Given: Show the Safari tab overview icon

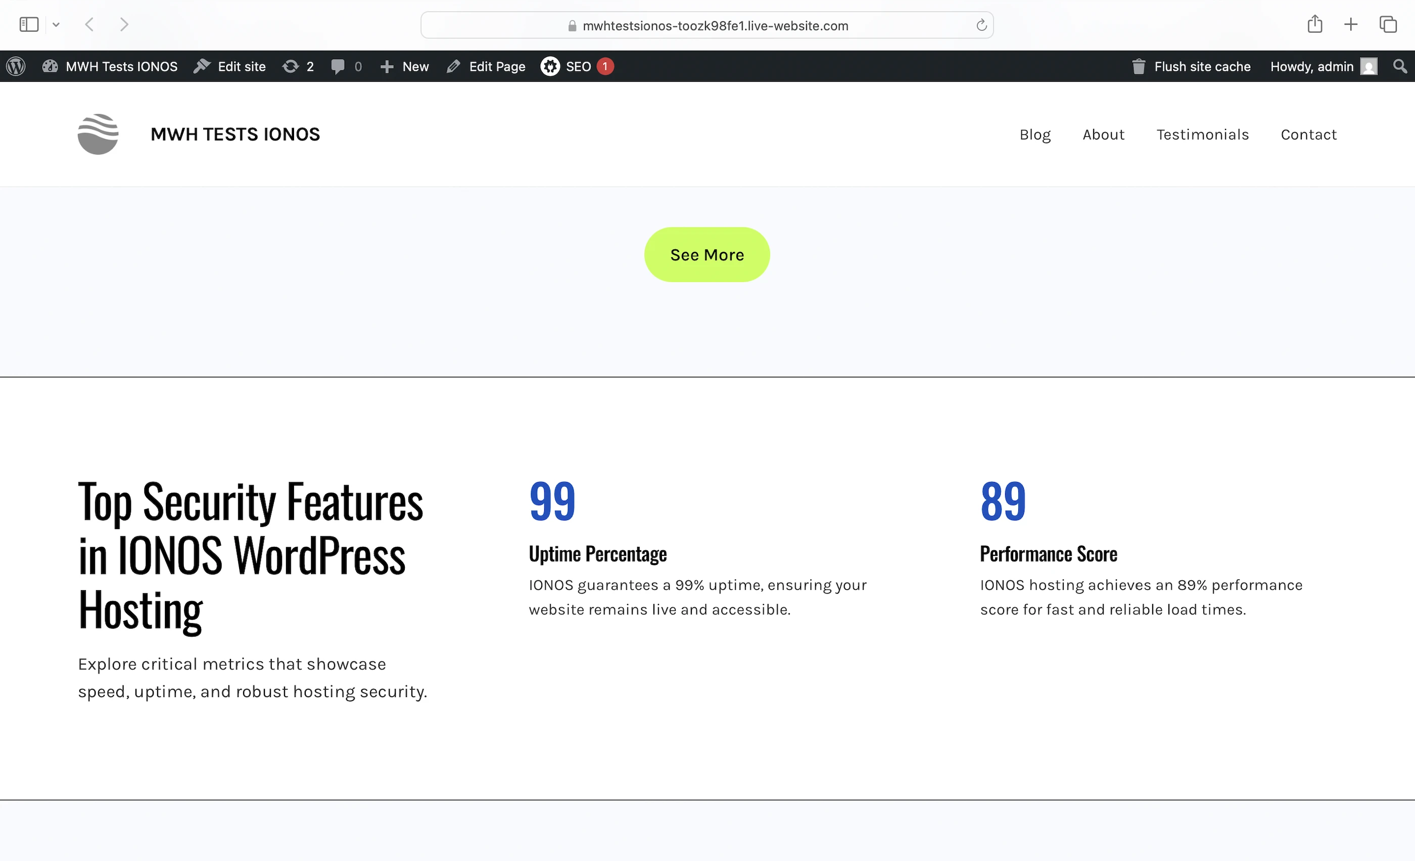Looking at the screenshot, I should (1387, 25).
